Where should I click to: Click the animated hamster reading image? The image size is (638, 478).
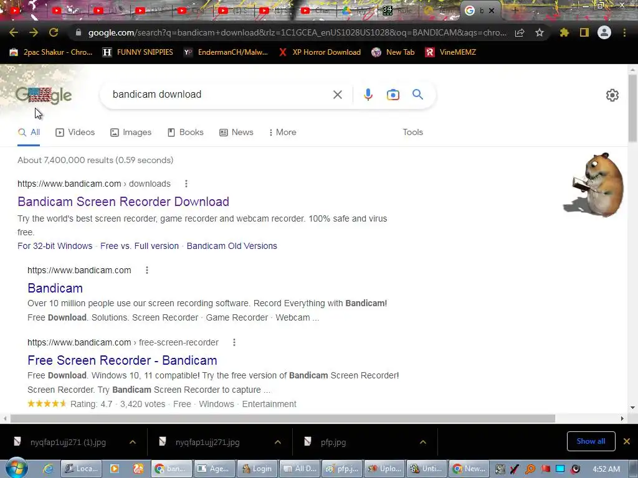(594, 185)
